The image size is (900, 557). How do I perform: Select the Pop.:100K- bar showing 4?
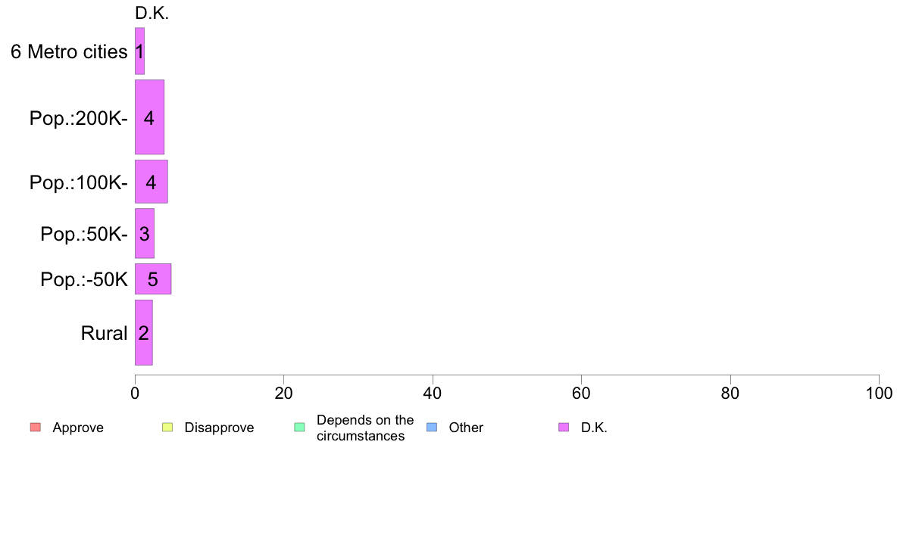pos(151,182)
